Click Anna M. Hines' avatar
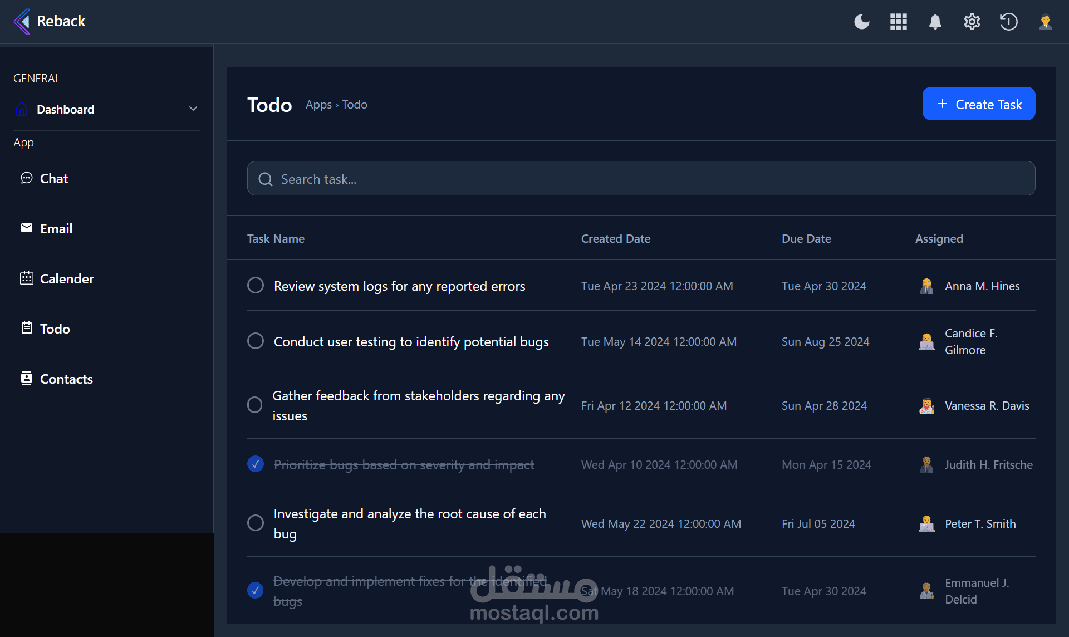 [926, 286]
